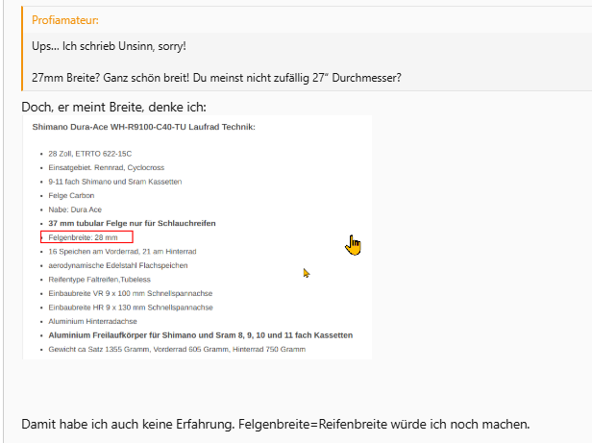
Task: Click the red-outlined Felgenbreite: 28 mm box
Action: click(x=86, y=236)
